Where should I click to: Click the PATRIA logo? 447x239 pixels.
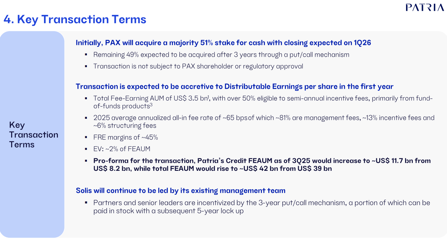tap(425, 7)
